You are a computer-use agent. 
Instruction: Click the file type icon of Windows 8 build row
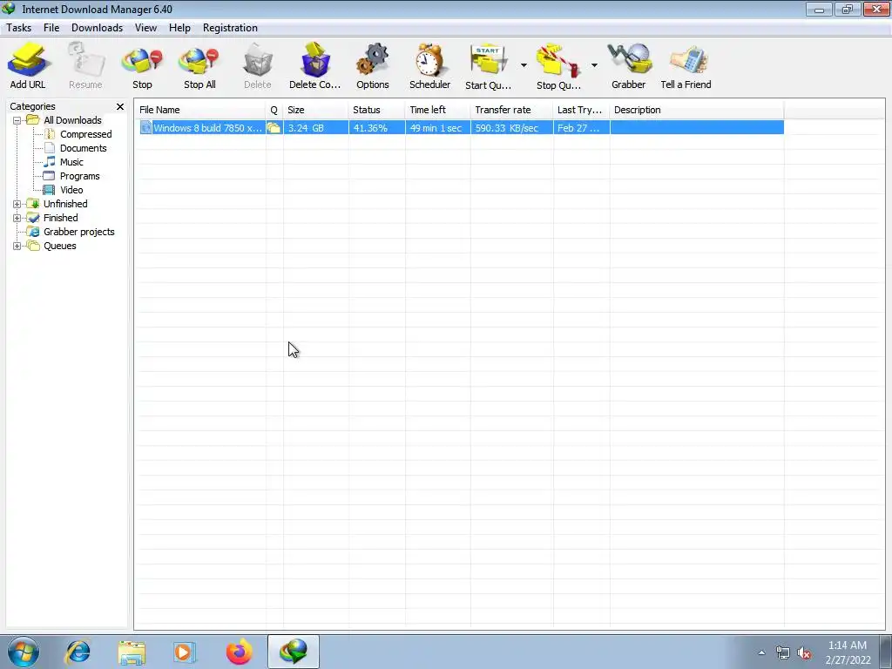(x=145, y=128)
